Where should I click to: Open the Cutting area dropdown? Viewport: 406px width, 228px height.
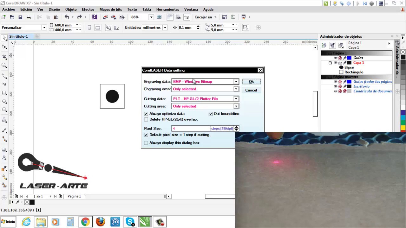pyautogui.click(x=236, y=106)
